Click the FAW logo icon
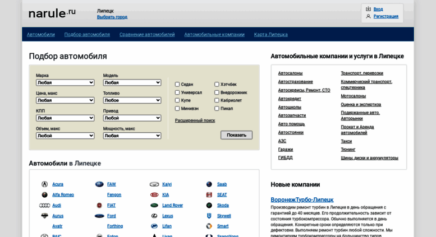 coord(99,184)
